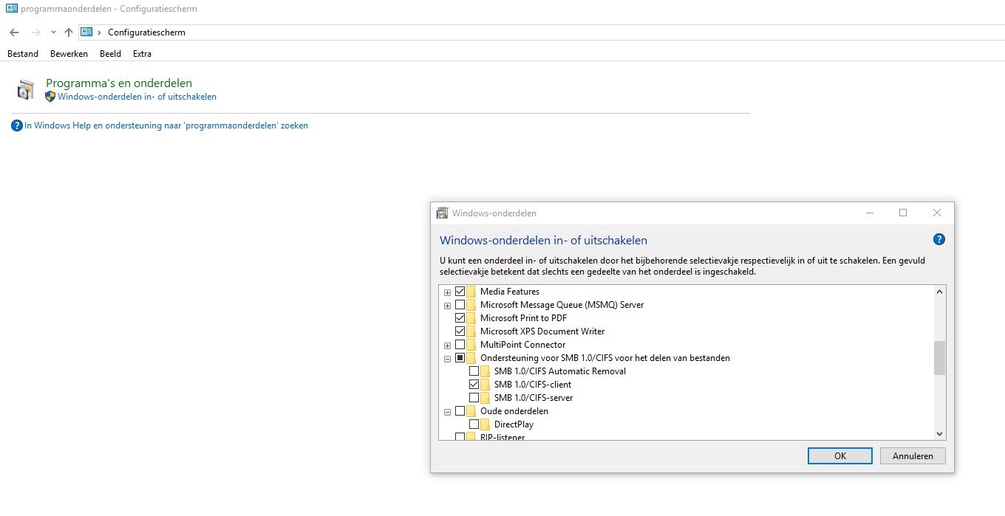Go up one level with Up arrow
The height and width of the screenshot is (516, 1005).
tap(69, 32)
